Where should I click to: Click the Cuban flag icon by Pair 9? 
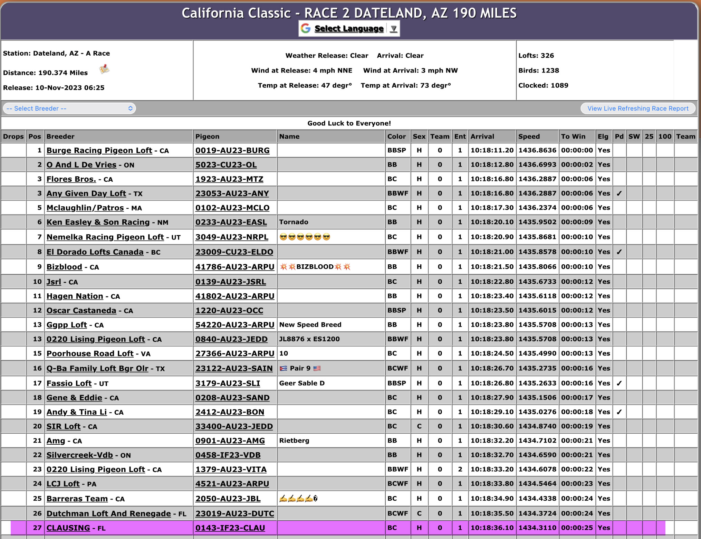click(284, 368)
